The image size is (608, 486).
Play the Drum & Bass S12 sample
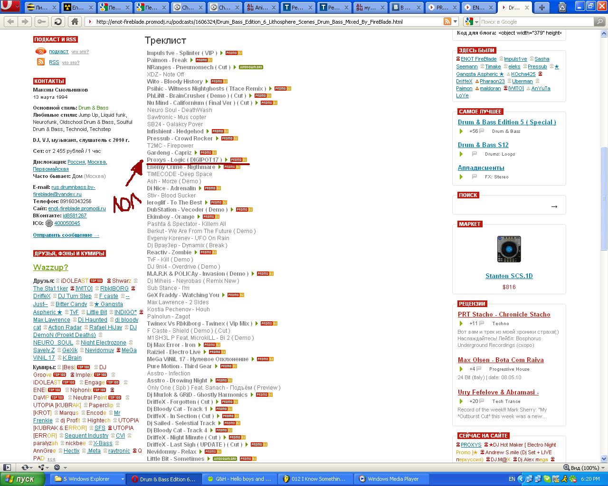pyautogui.click(x=461, y=154)
